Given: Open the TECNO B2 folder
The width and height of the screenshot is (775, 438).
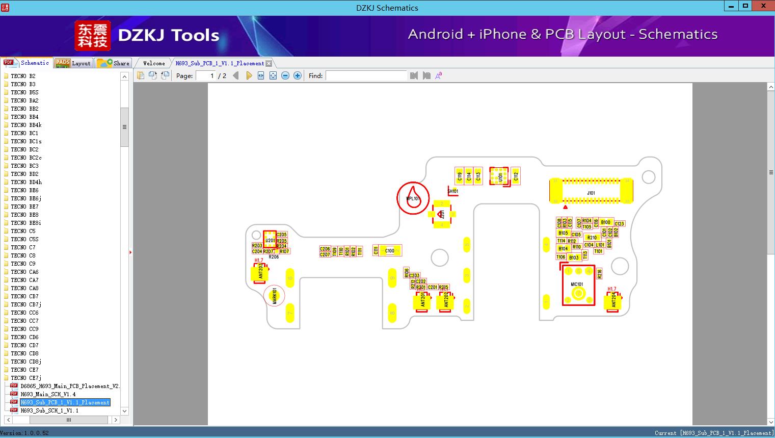Looking at the screenshot, I should pos(23,76).
